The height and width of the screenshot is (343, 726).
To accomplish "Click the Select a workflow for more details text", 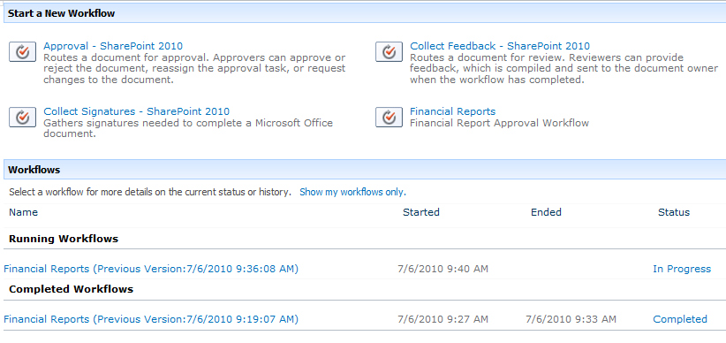I will pos(150,192).
